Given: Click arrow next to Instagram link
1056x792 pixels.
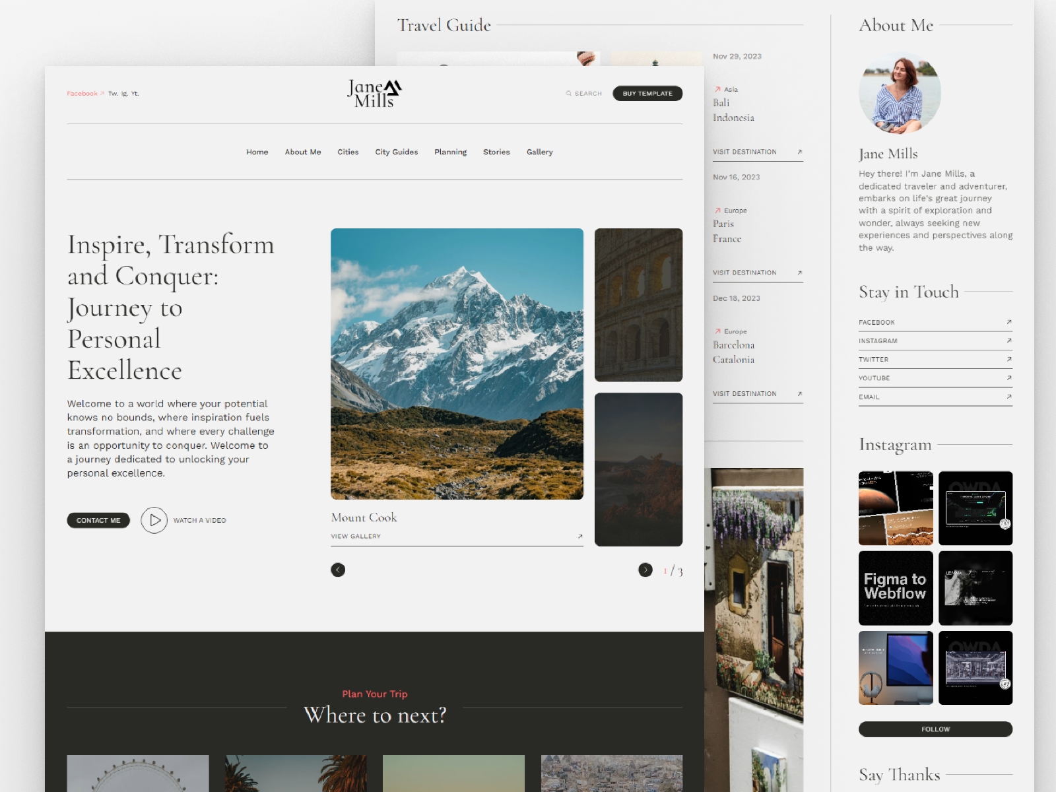Looking at the screenshot, I should 1008,341.
